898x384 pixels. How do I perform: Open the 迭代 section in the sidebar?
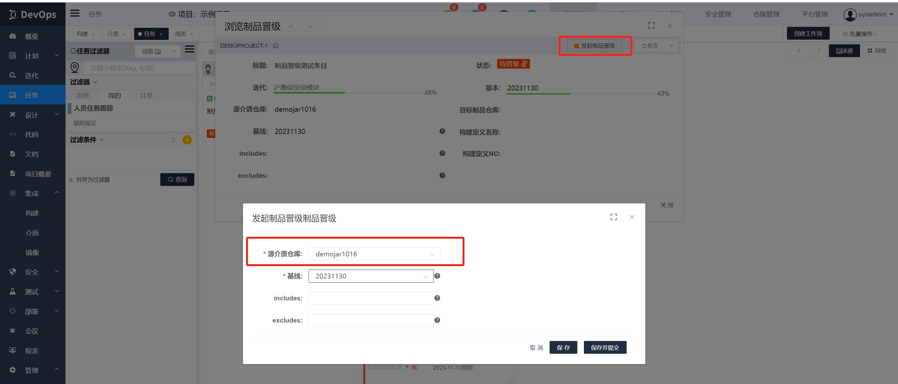(32, 75)
